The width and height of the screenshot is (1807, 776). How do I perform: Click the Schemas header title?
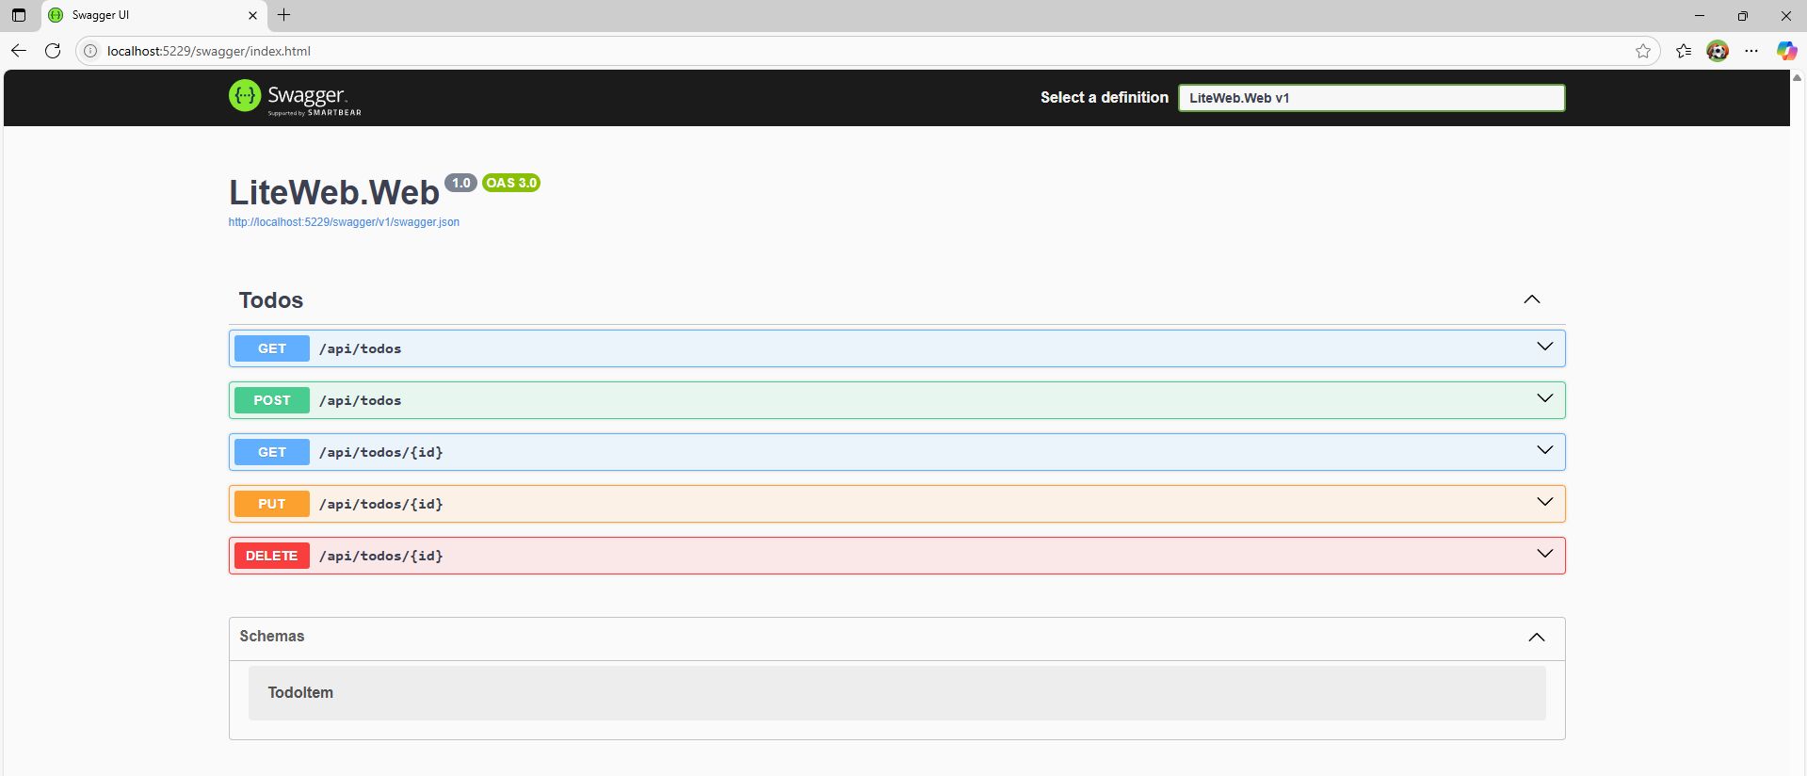272,637
